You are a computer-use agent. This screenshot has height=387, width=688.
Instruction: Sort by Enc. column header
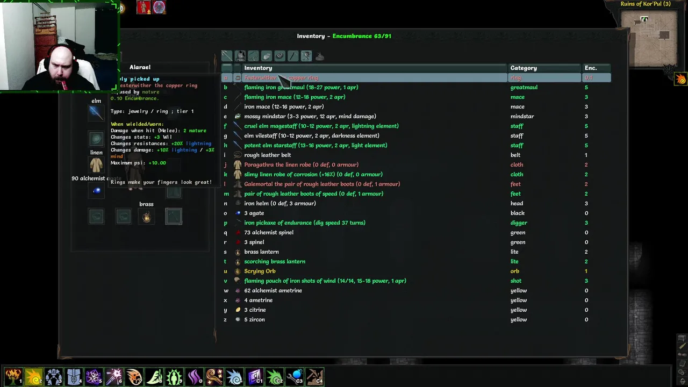tap(597, 68)
